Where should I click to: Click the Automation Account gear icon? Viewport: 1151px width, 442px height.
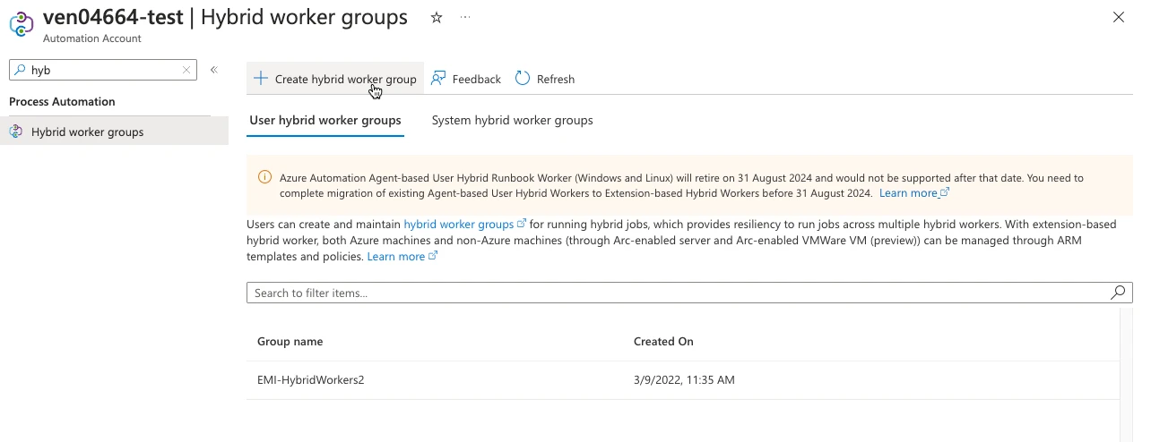[x=22, y=24]
